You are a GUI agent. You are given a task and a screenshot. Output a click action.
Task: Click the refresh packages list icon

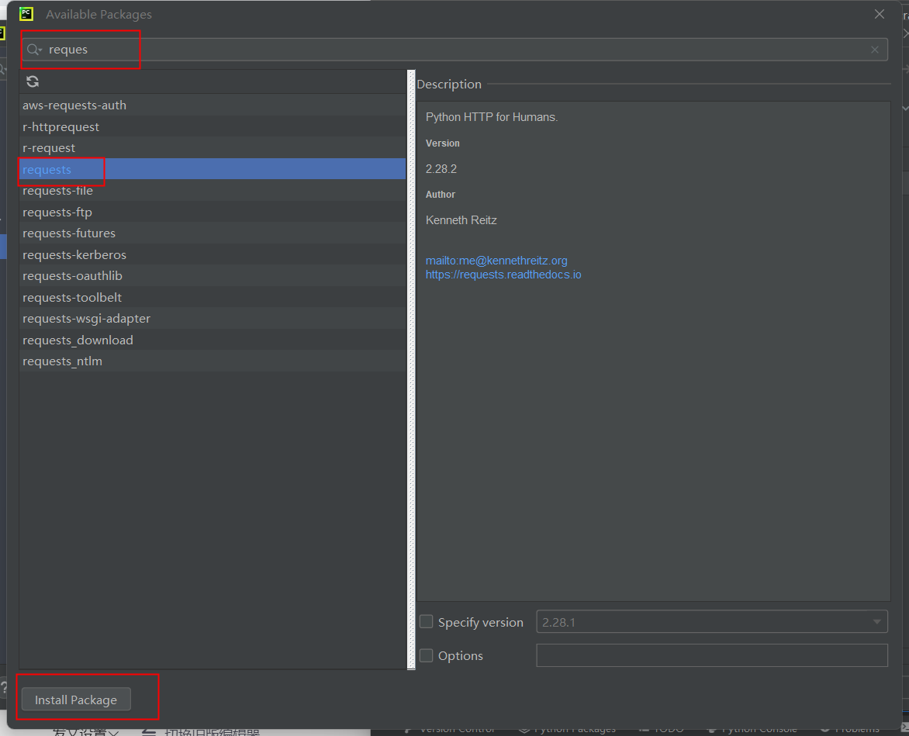pos(33,81)
